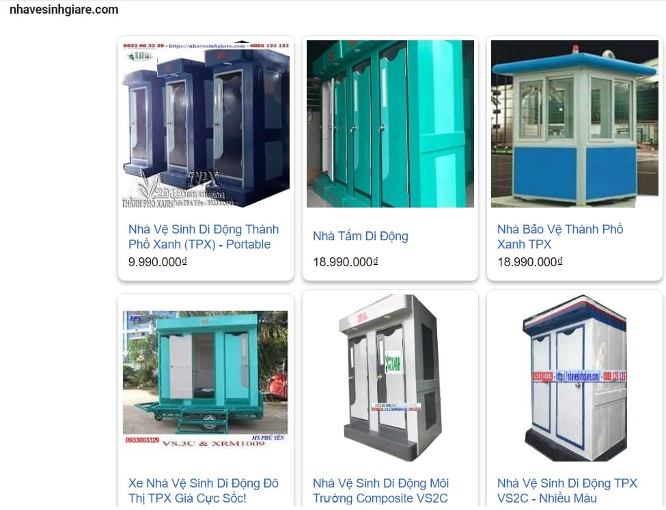Open Nhà Vệ Sinh Di Động TPX VS2C link

567,490
